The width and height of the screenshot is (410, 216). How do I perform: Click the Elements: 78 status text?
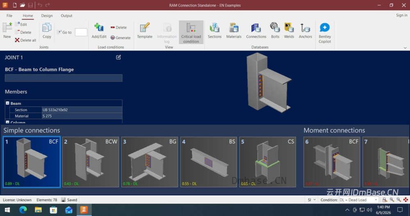(47, 200)
